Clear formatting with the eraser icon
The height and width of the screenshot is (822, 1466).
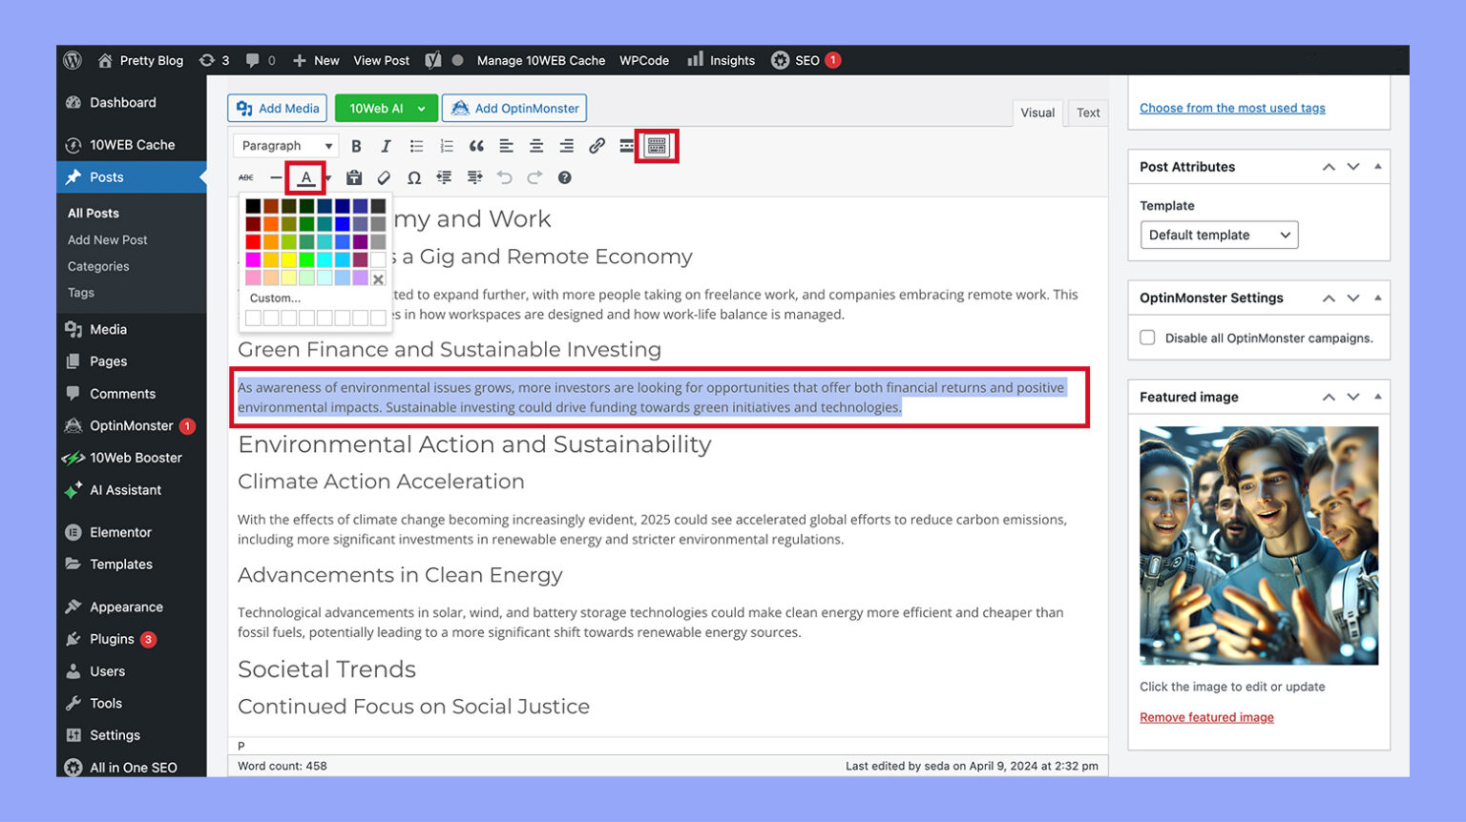pos(385,177)
